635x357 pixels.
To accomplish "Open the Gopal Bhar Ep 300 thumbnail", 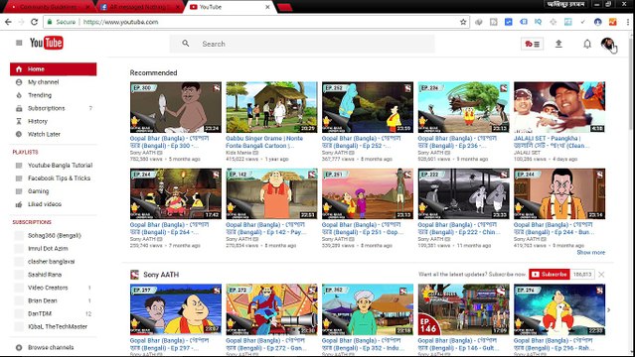I will coord(175,107).
